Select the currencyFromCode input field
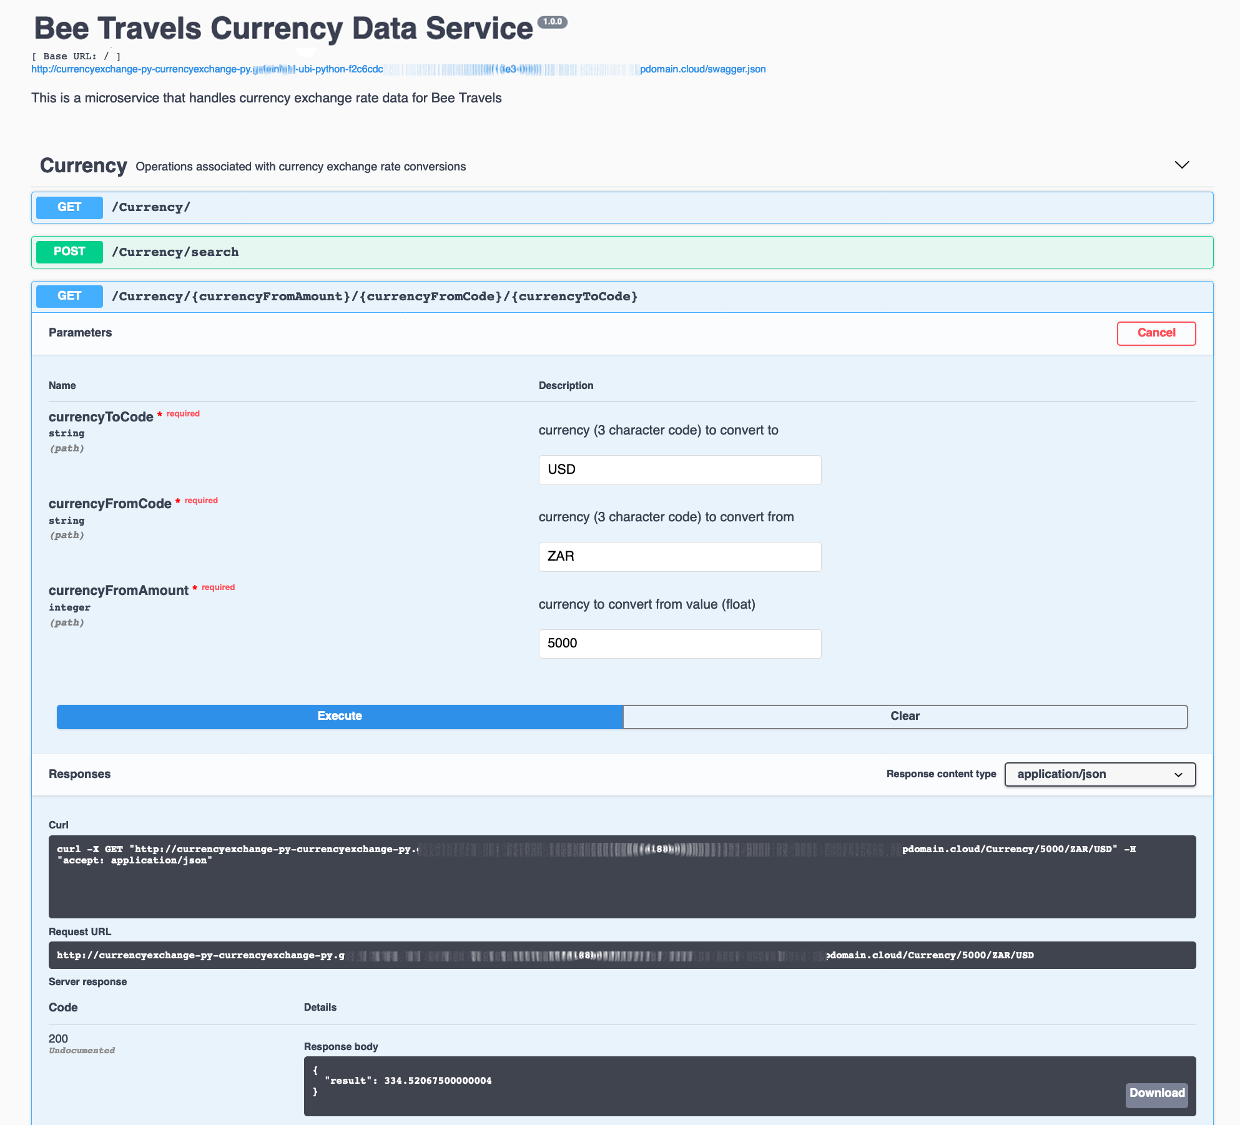This screenshot has width=1240, height=1125. (x=681, y=556)
